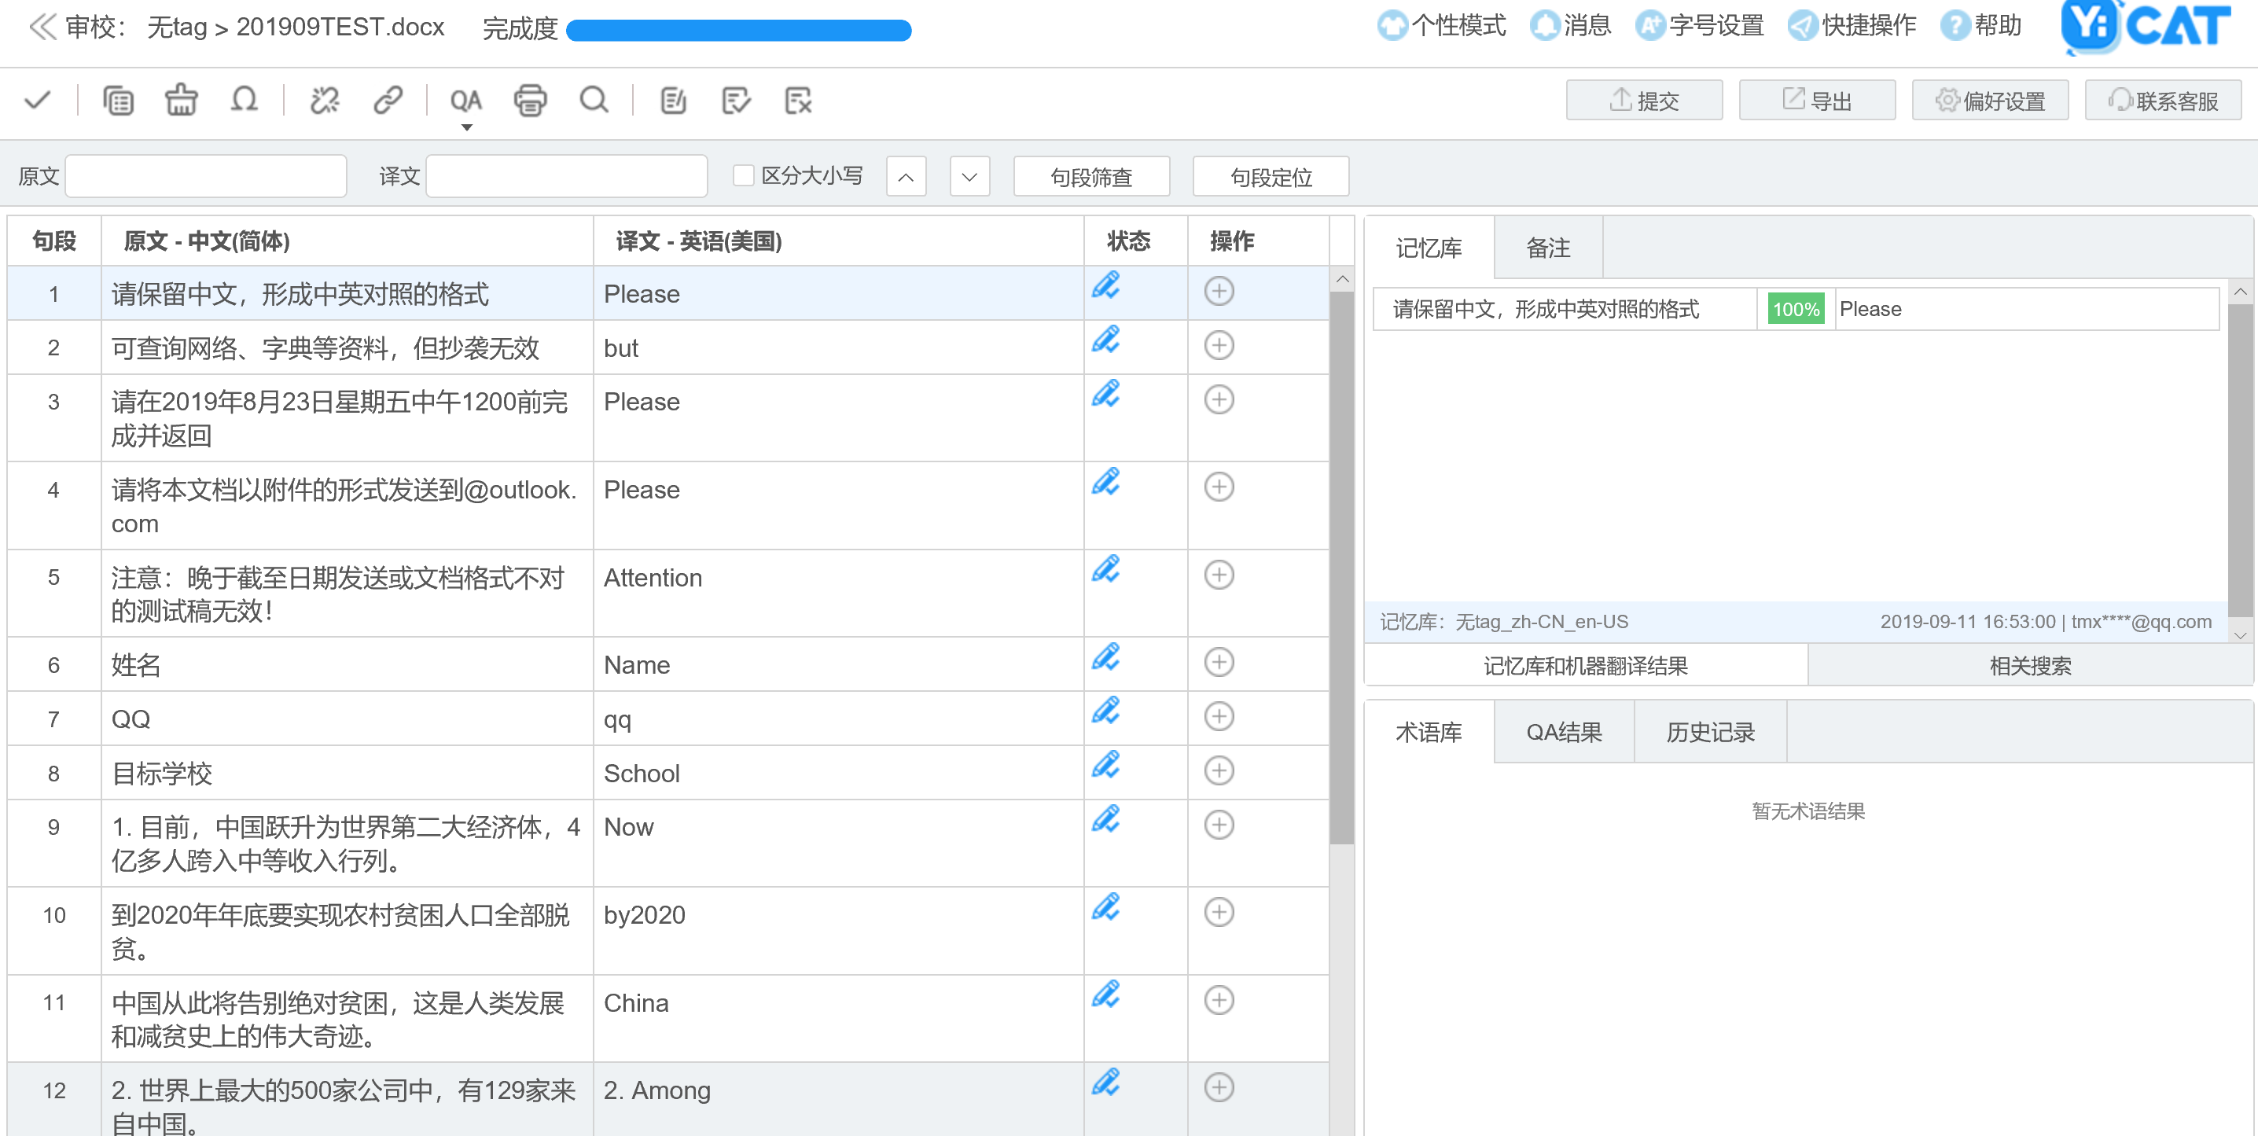The image size is (2258, 1136).
Task: Click the 句段筛查 button
Action: (x=1091, y=177)
